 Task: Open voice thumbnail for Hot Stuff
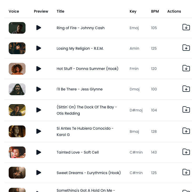tap(17, 69)
